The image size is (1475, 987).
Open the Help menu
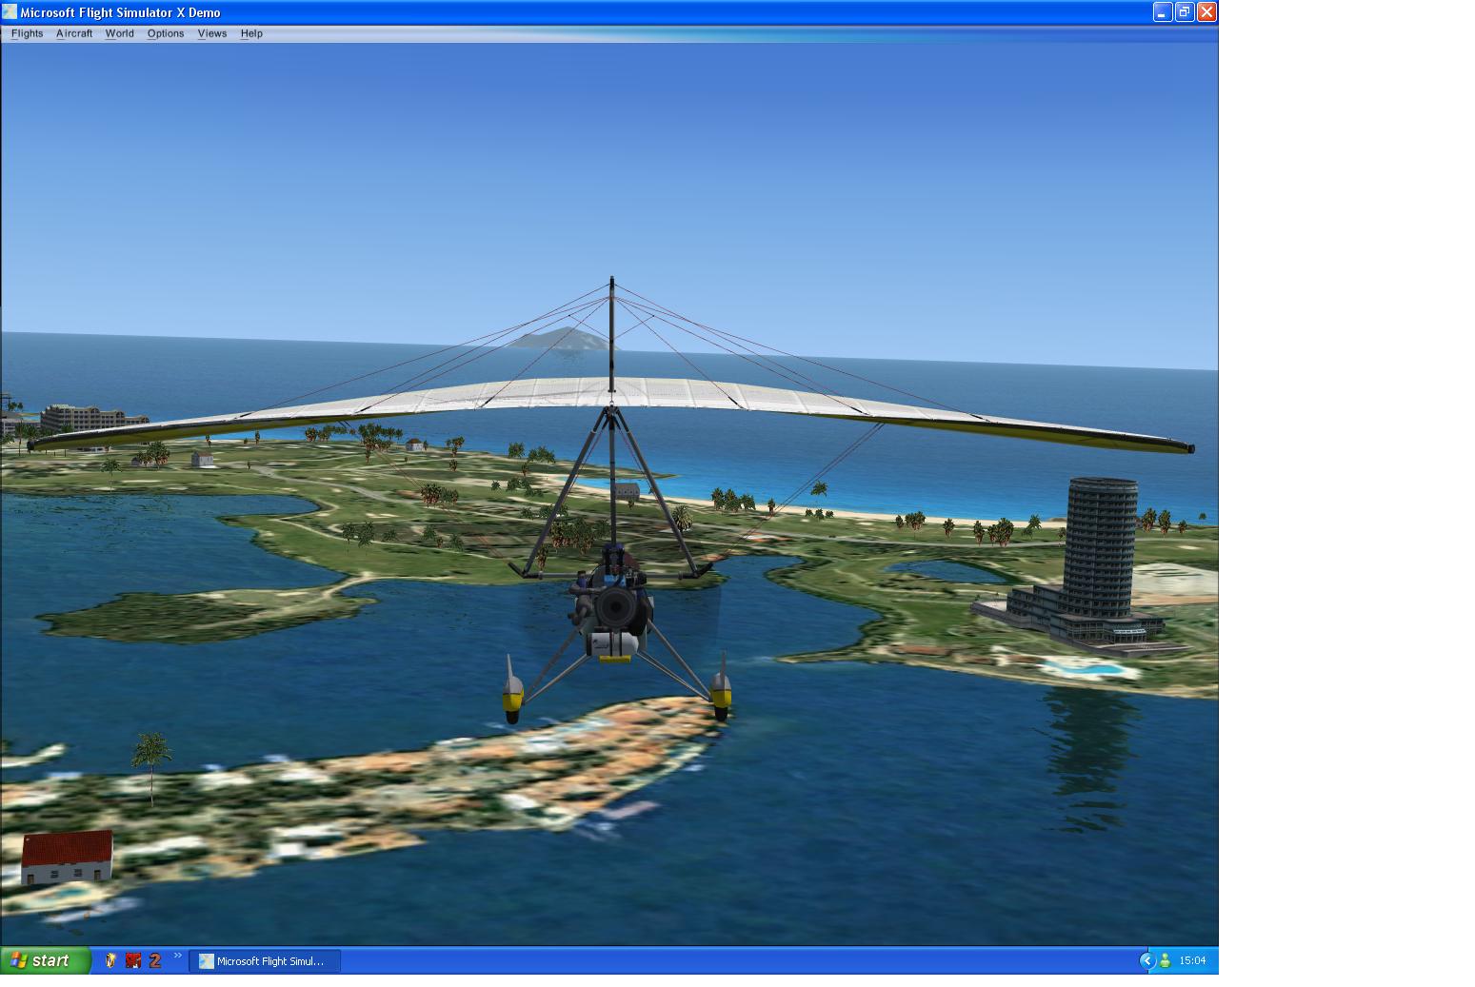251,33
